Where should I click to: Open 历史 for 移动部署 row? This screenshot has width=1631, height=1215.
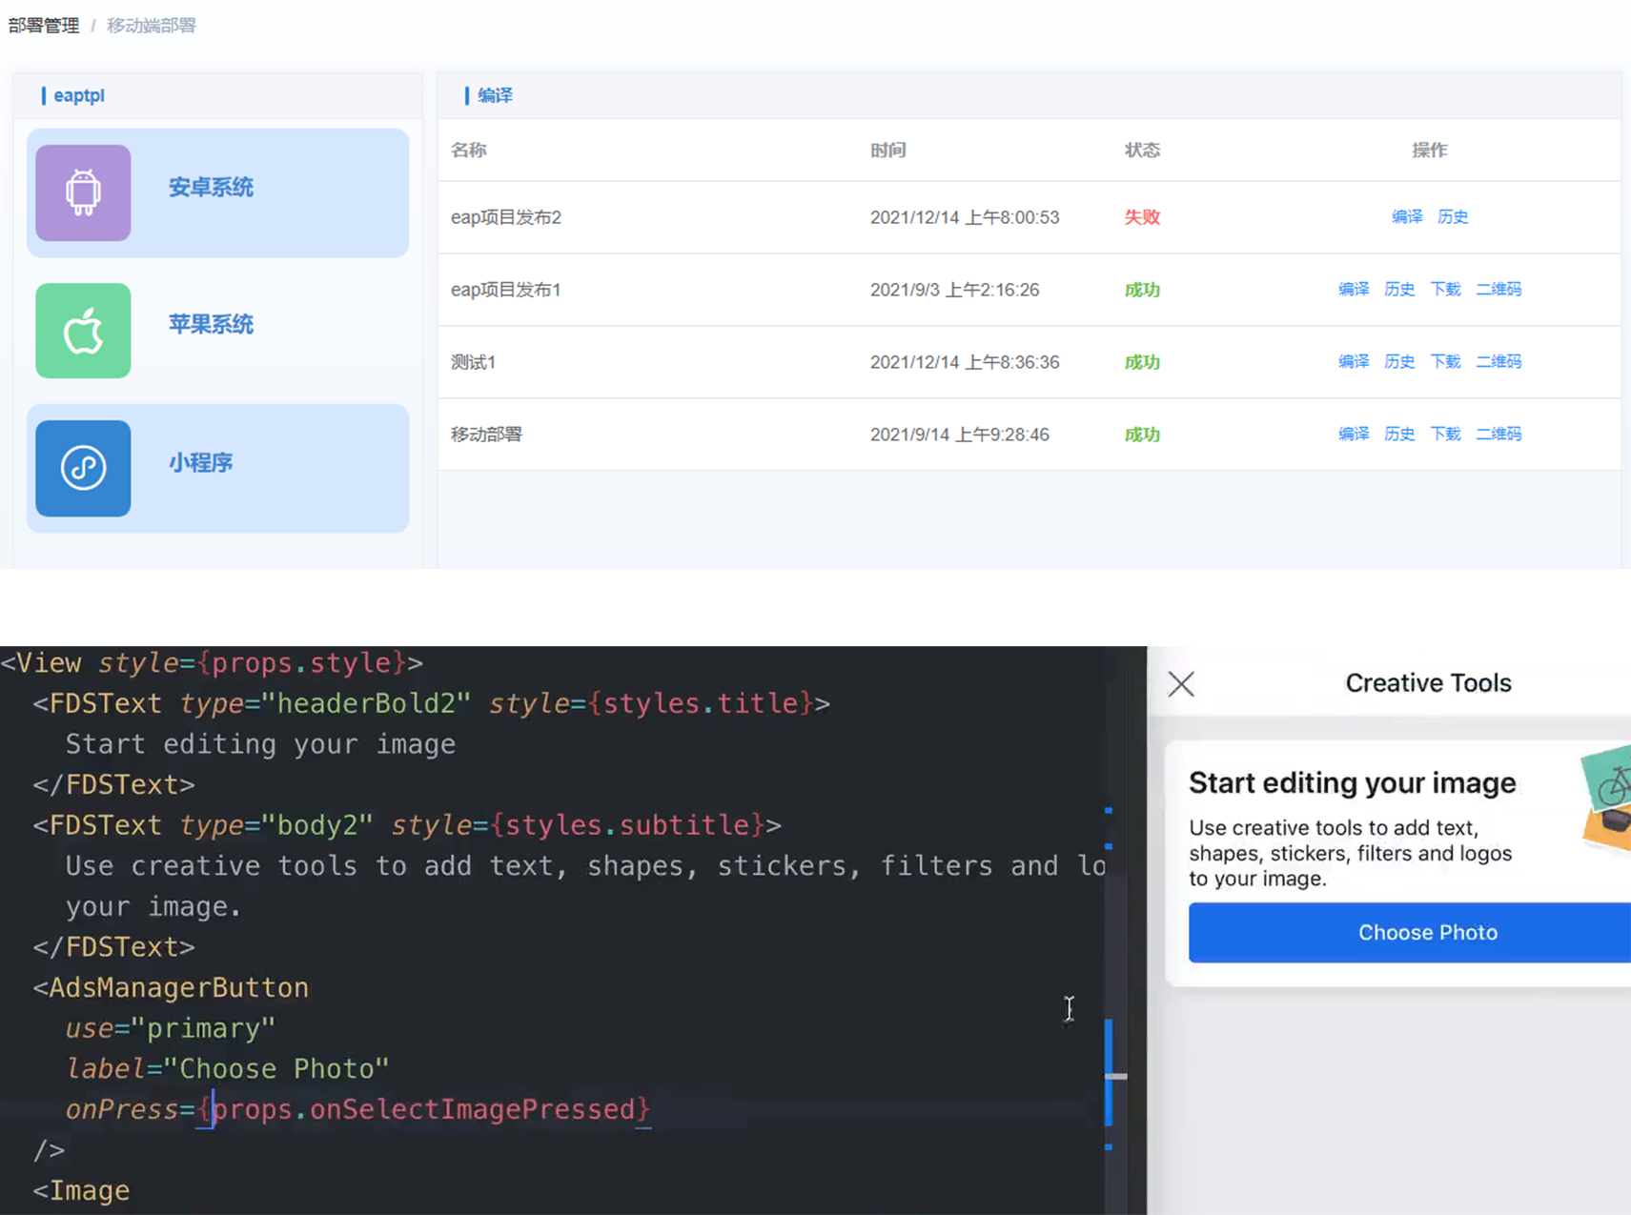1398,435
